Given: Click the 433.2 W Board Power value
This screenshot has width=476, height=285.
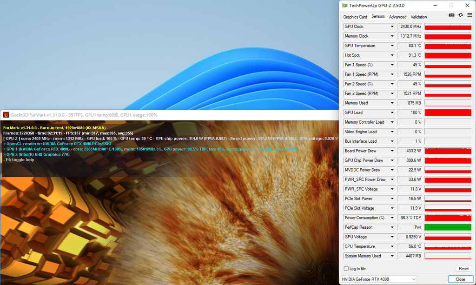Looking at the screenshot, I should pos(410,151).
